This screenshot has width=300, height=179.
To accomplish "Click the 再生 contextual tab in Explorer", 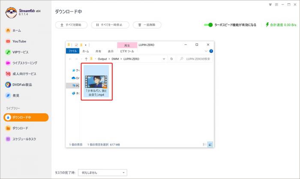I will tap(127, 45).
